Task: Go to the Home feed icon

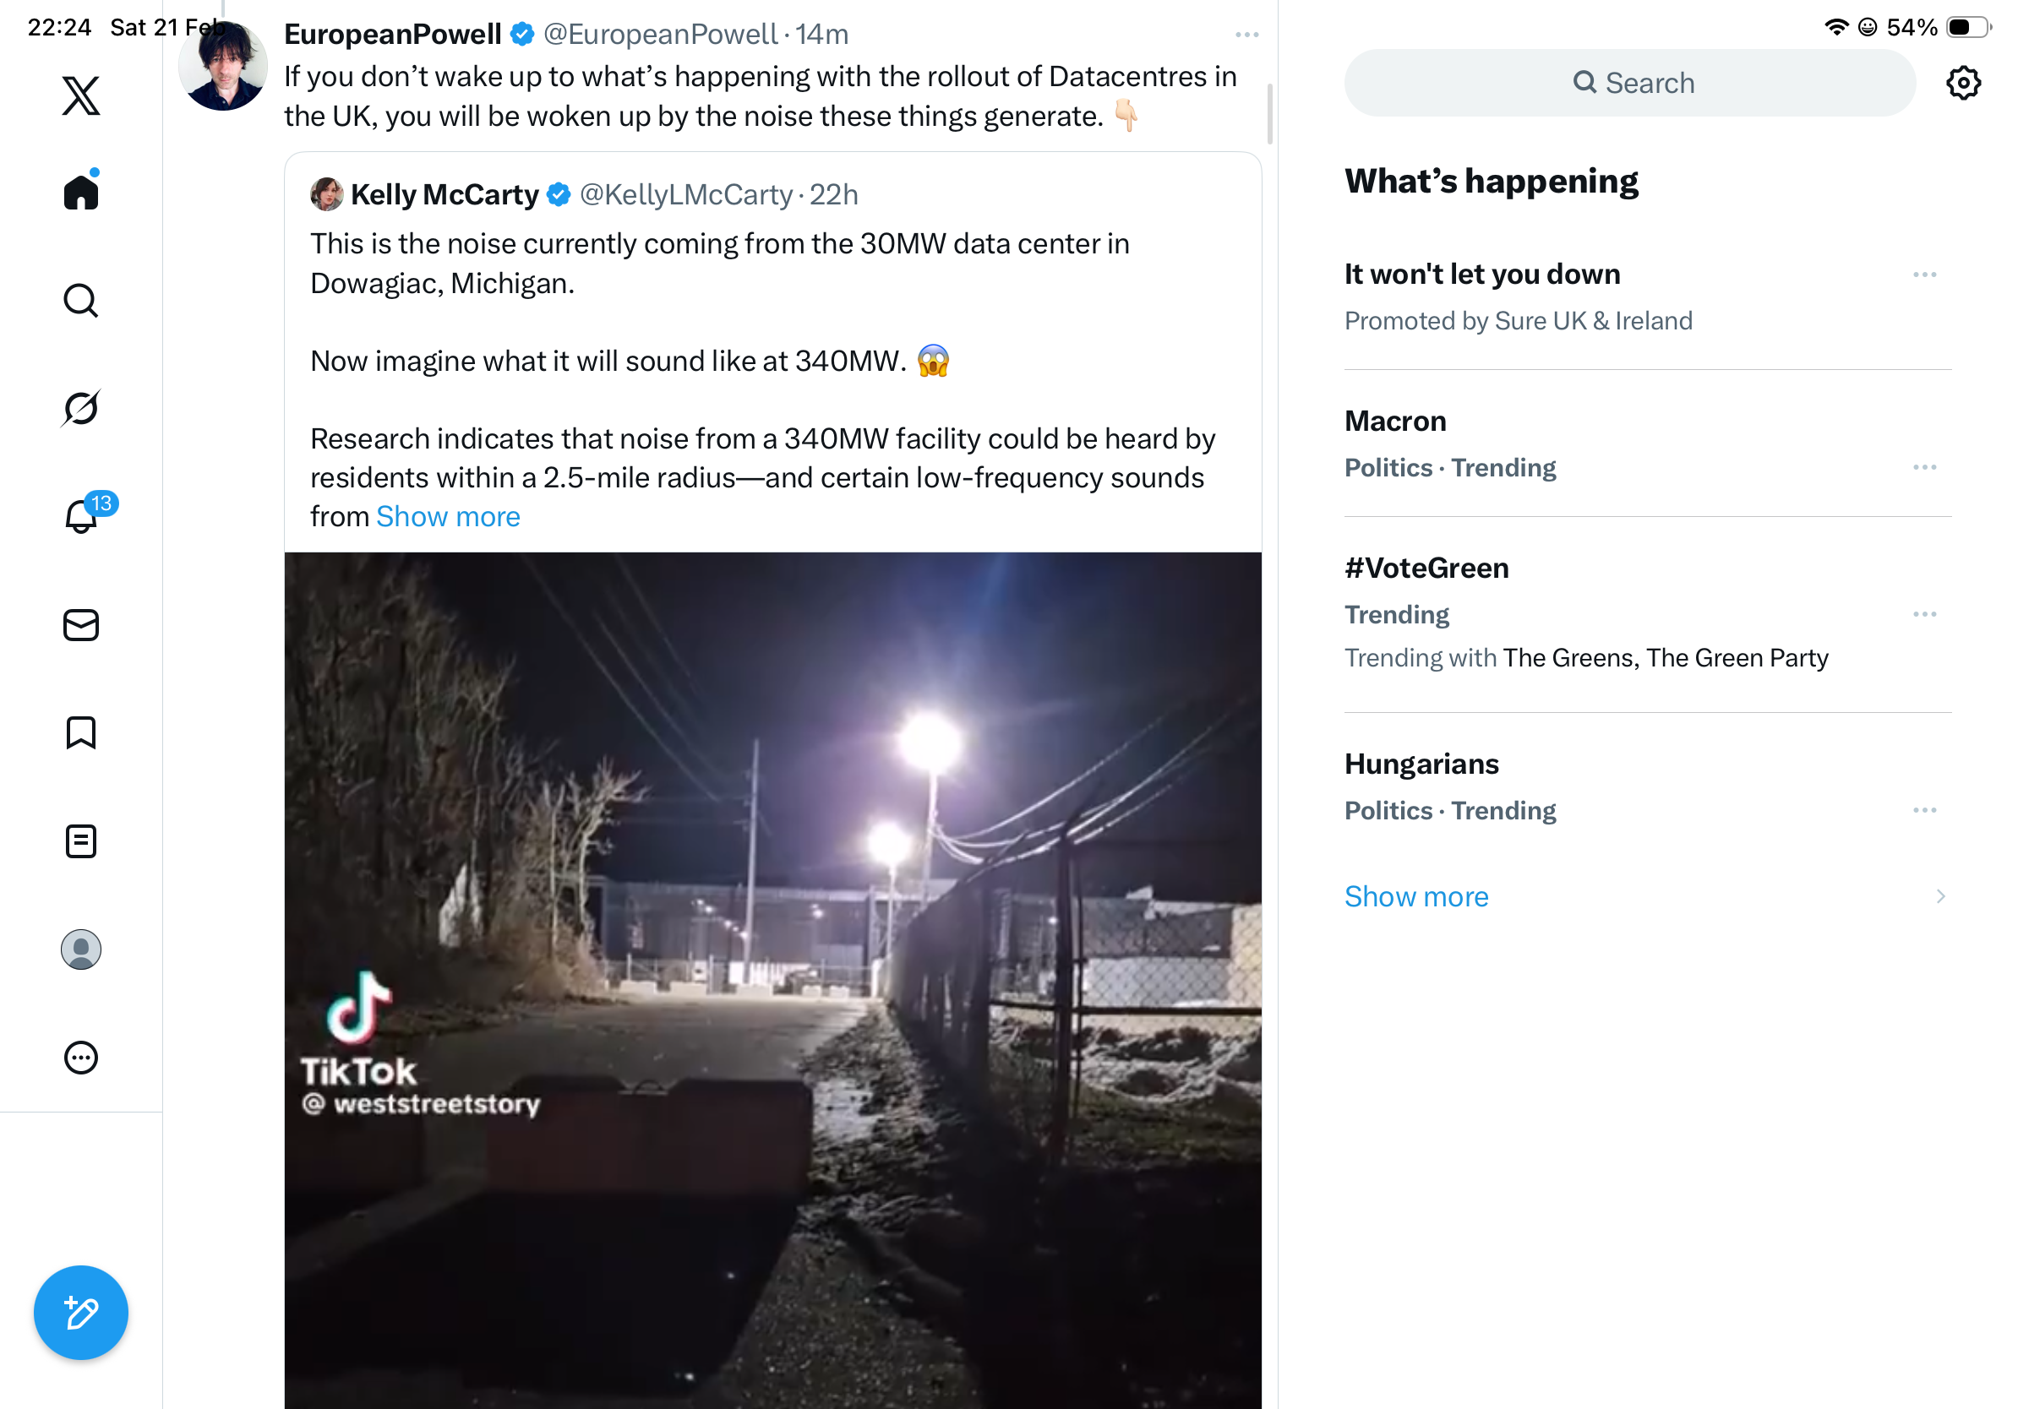Action: [81, 192]
